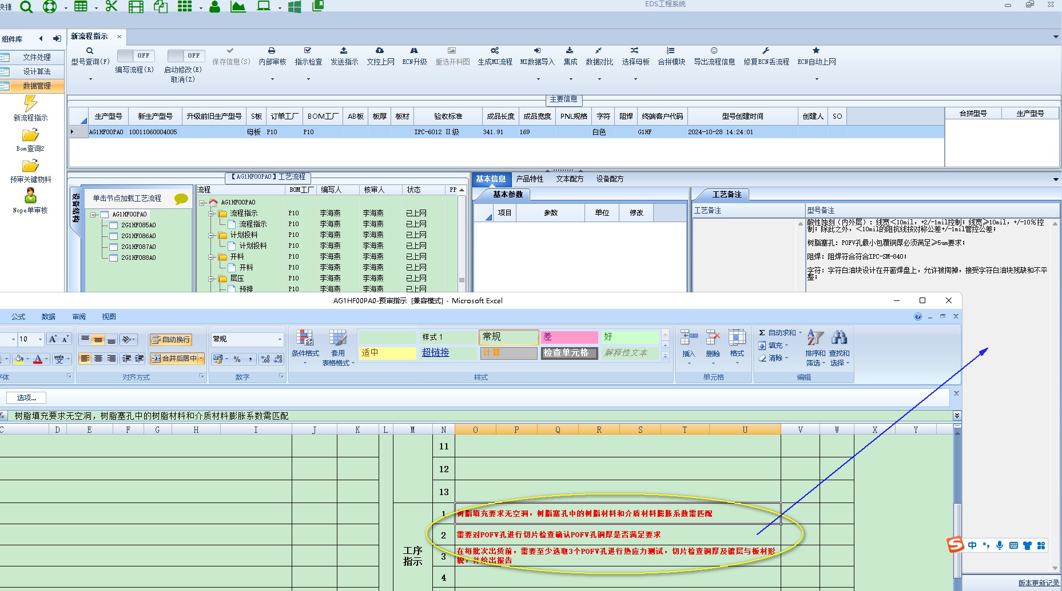Viewport: 1062px width, 591px height.
Task: Click Excel's 查找和选择 binoculars icon
Action: tap(840, 337)
